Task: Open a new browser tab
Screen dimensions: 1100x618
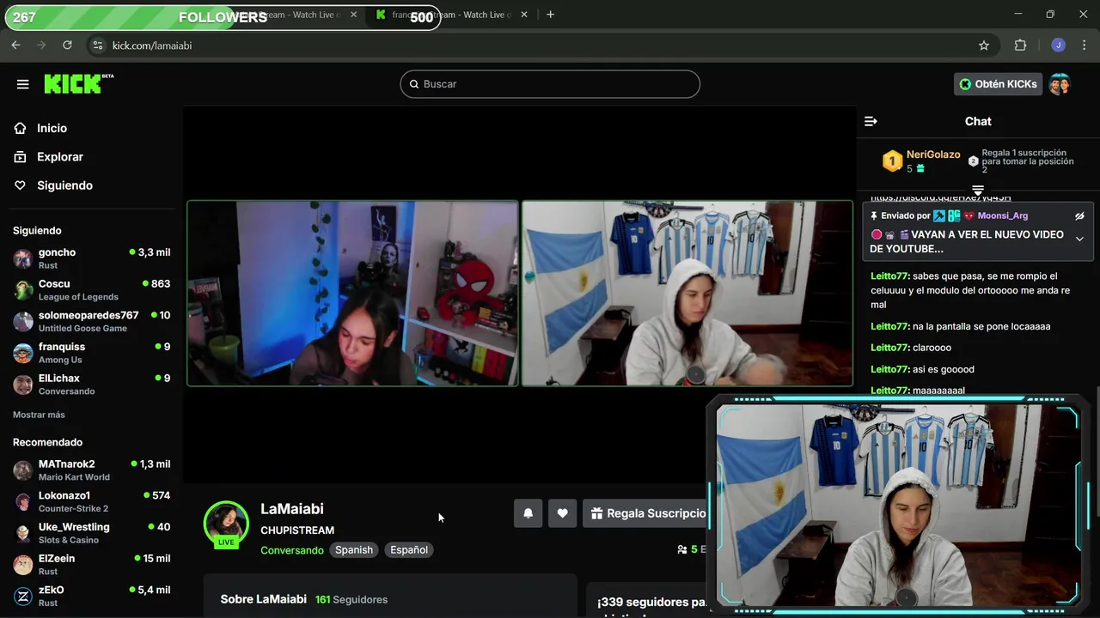Action: pyautogui.click(x=550, y=15)
